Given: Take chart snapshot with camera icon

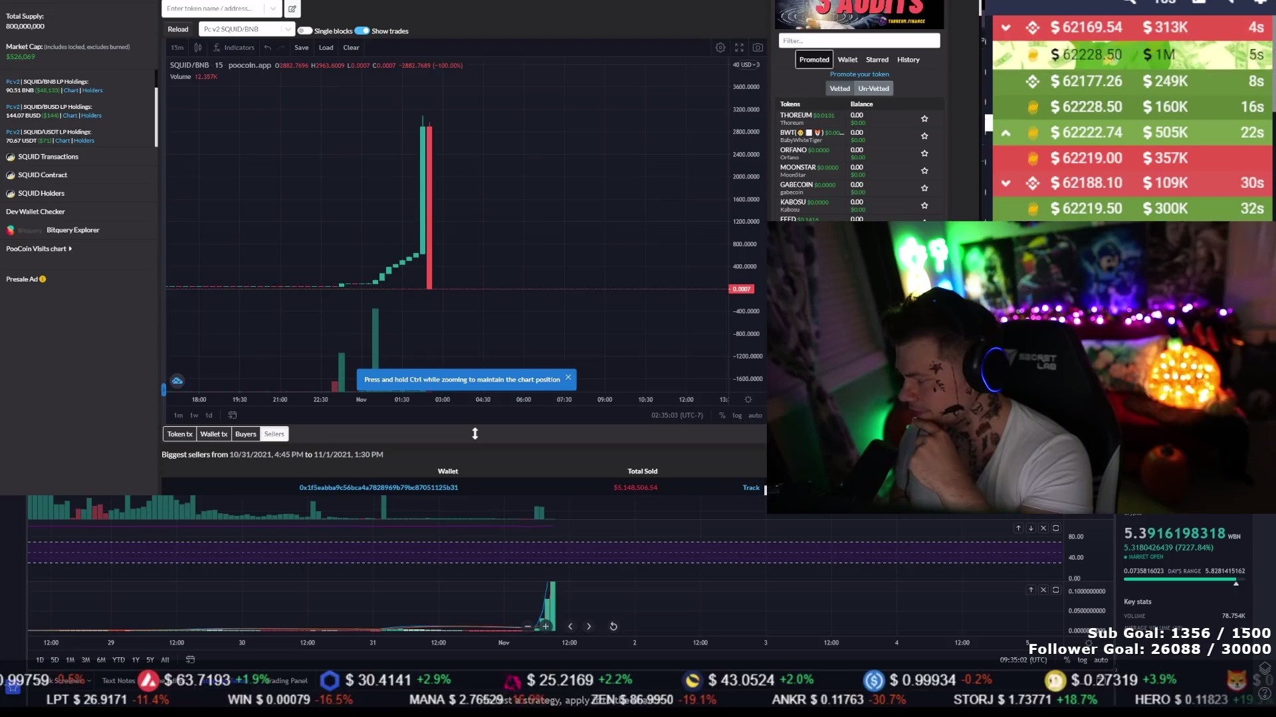Looking at the screenshot, I should point(758,48).
